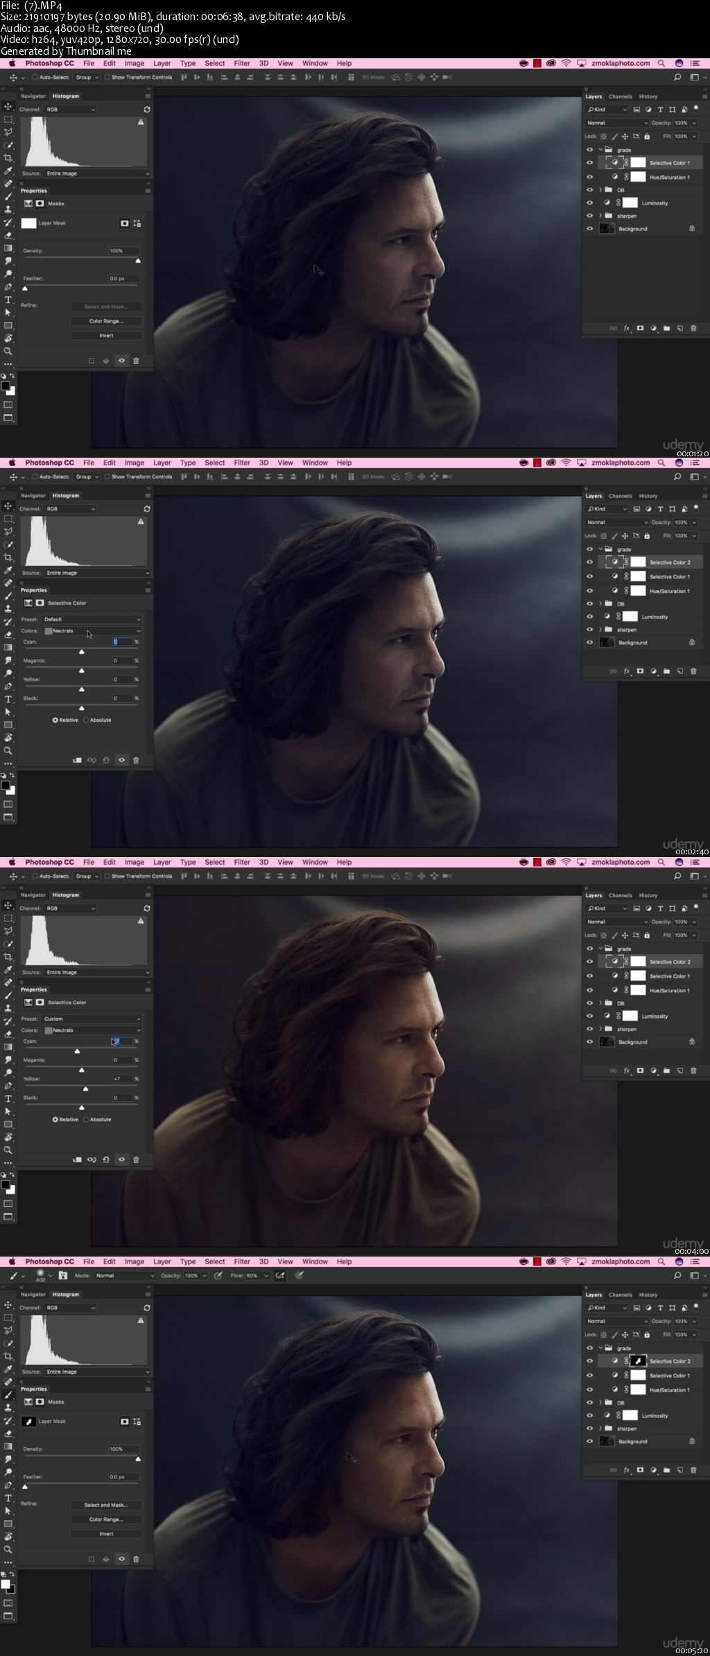Open the Preset dropdown showing Default
Viewport: 710px width, 1656px height.
point(92,619)
